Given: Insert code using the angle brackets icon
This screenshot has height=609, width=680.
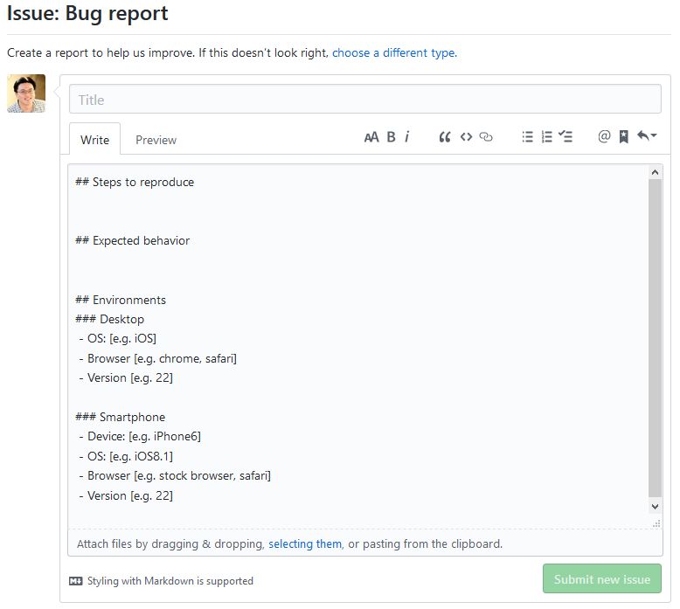Looking at the screenshot, I should (466, 137).
